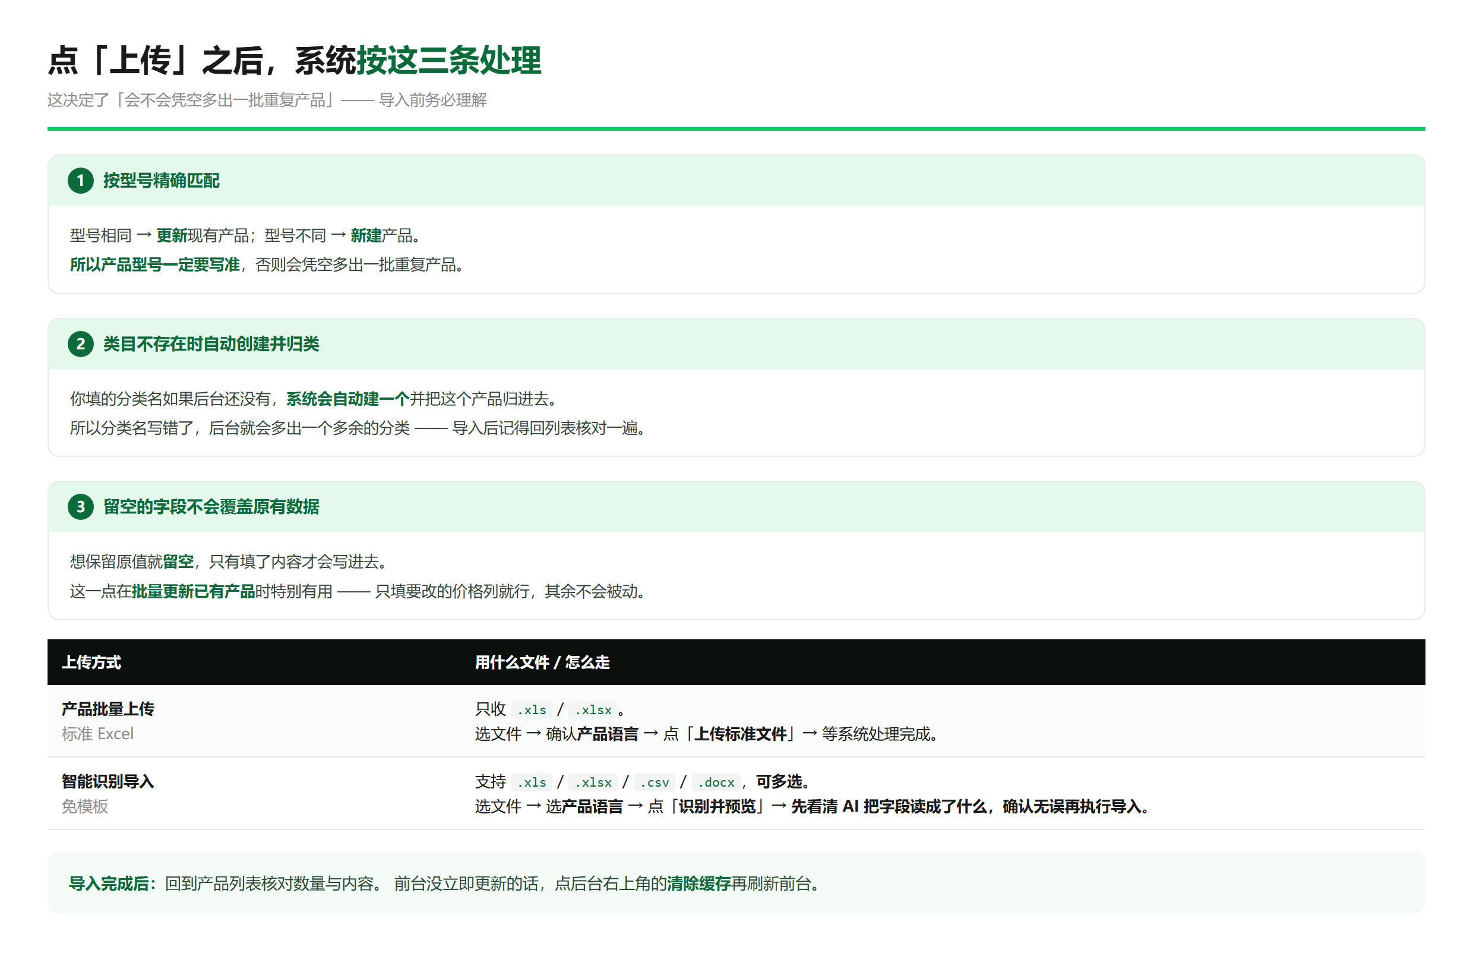Viewport: 1473px width, 978px height.
Task: Click the bold text 系统会自动建一个
Action: [x=348, y=399]
